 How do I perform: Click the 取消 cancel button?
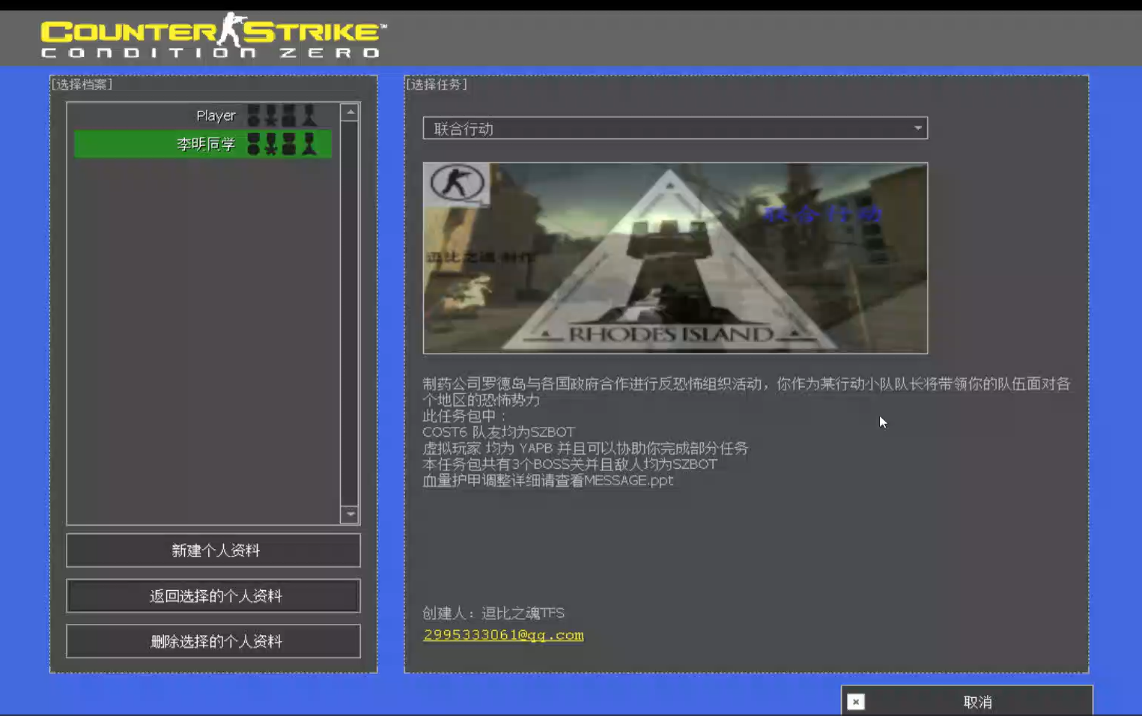[x=967, y=701]
